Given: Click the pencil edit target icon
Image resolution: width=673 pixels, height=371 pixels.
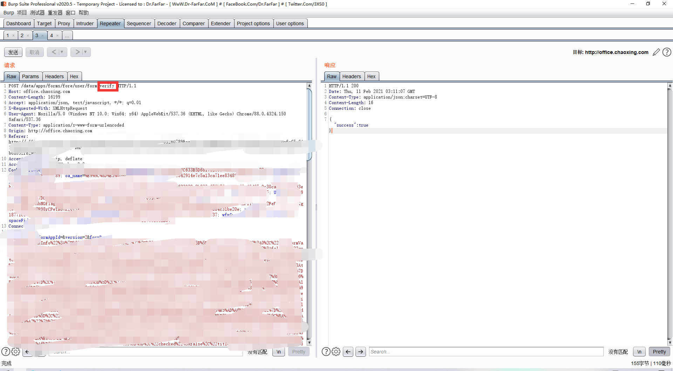Looking at the screenshot, I should tap(656, 52).
